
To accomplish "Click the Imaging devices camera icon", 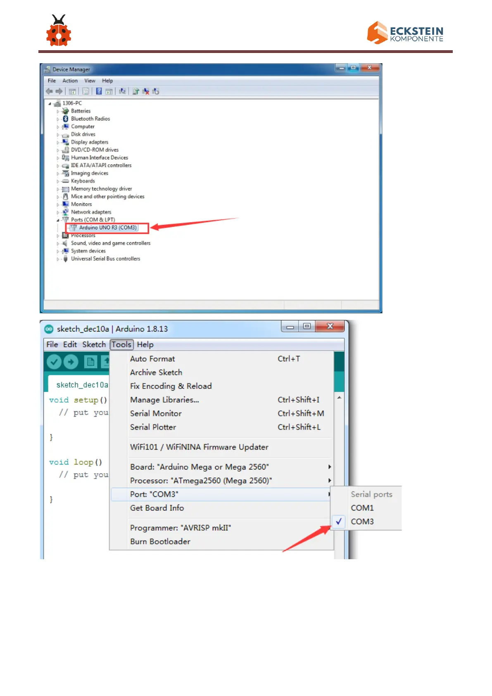I will point(65,173).
